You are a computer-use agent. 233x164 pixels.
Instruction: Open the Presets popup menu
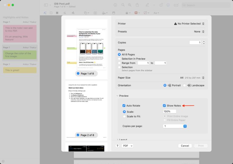click(x=199, y=31)
